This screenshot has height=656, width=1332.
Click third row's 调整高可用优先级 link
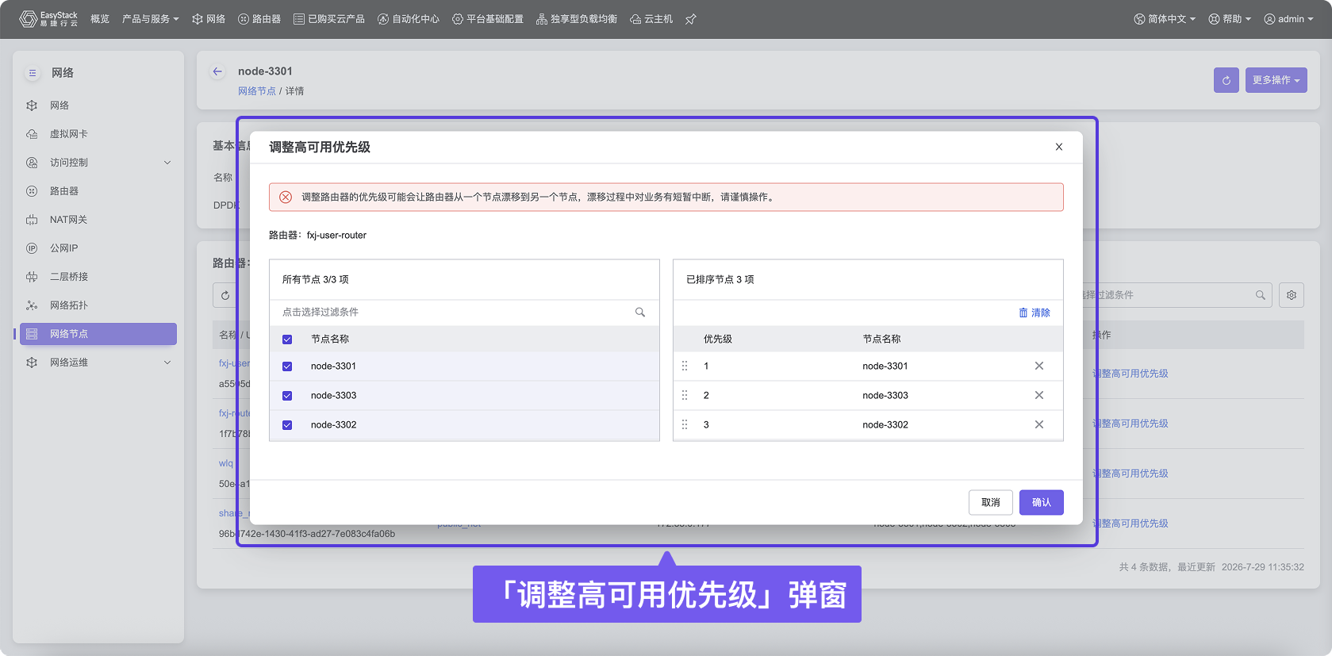tap(1130, 474)
